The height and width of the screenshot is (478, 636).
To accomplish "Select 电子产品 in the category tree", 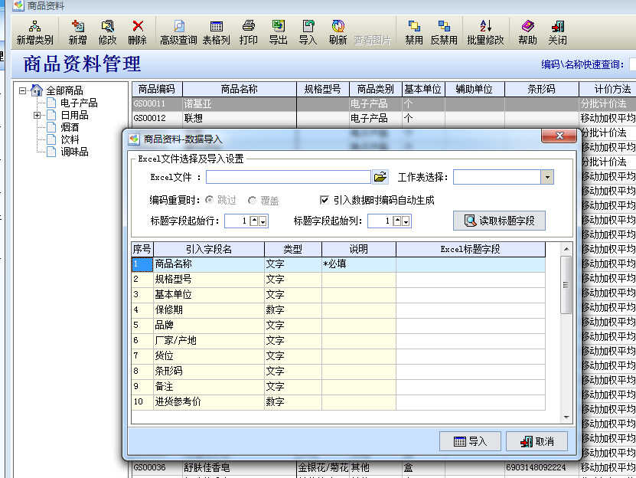I will [79, 103].
